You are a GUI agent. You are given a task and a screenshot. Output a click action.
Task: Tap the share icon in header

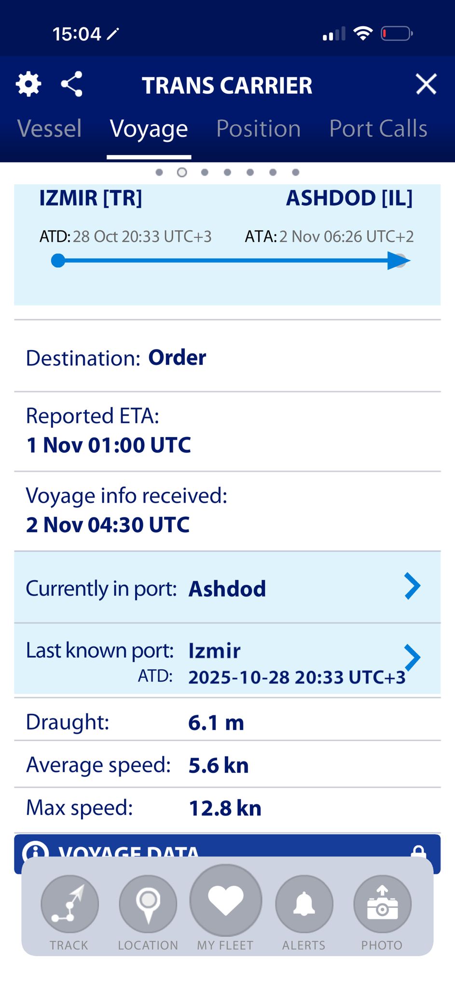click(x=71, y=85)
